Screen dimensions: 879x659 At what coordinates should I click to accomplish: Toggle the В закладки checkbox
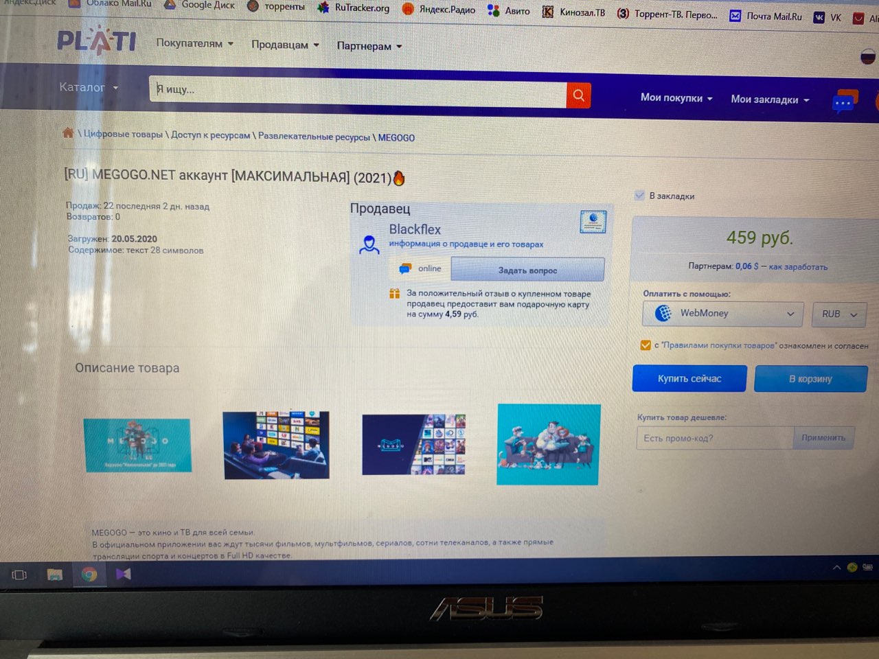coord(640,196)
